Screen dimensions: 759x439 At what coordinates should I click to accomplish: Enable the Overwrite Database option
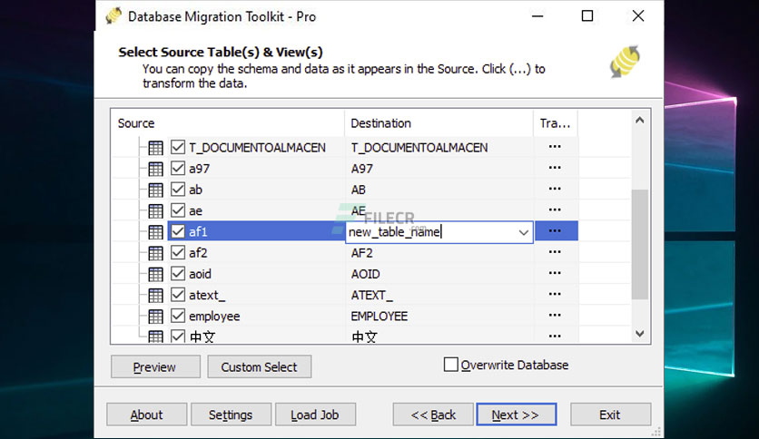tap(450, 365)
